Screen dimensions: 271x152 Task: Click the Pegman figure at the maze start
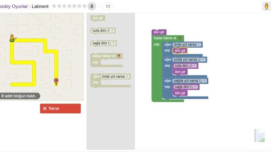(12, 38)
